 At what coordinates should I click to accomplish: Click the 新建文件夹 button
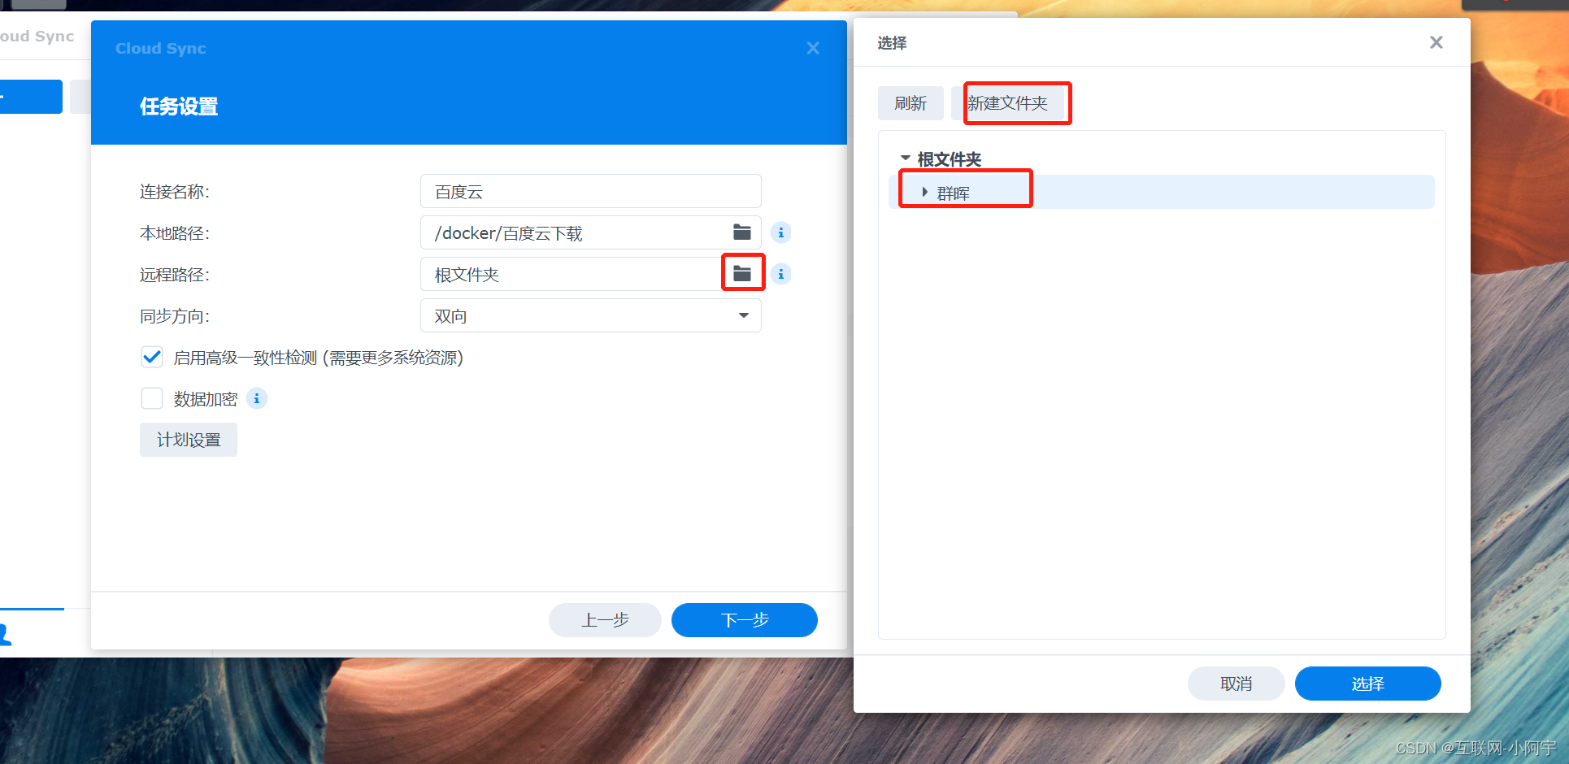[1008, 103]
